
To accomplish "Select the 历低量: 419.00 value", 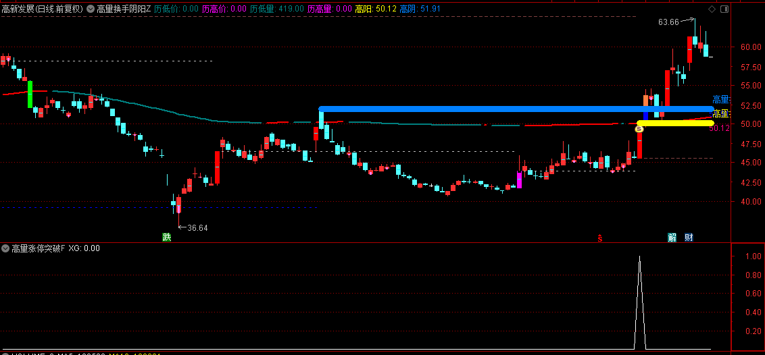I will coord(276,9).
